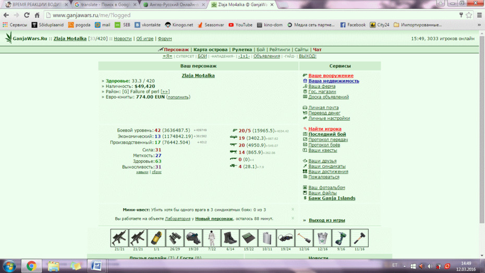The width and height of the screenshot is (485, 273).
Task: Open the boots item 6/14
Action: pyautogui.click(x=230, y=238)
